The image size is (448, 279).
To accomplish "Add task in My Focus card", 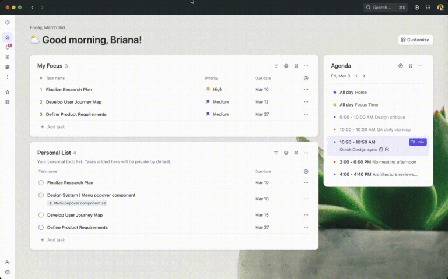I will tap(53, 126).
